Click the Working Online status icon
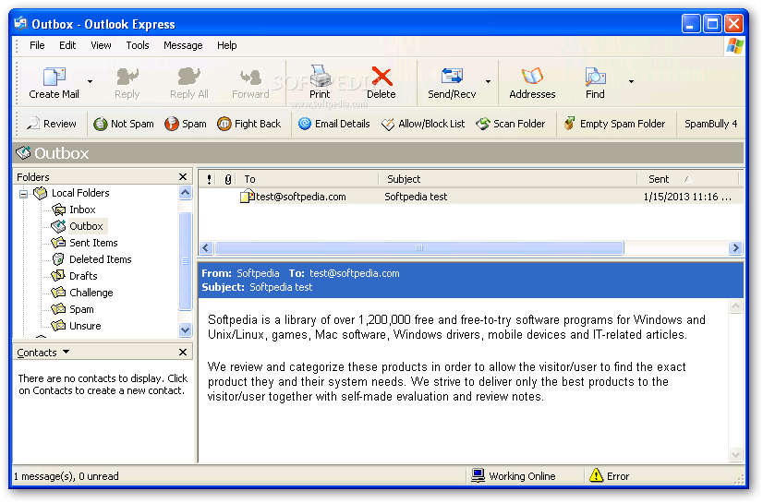This screenshot has width=763, height=503. pyautogui.click(x=478, y=476)
